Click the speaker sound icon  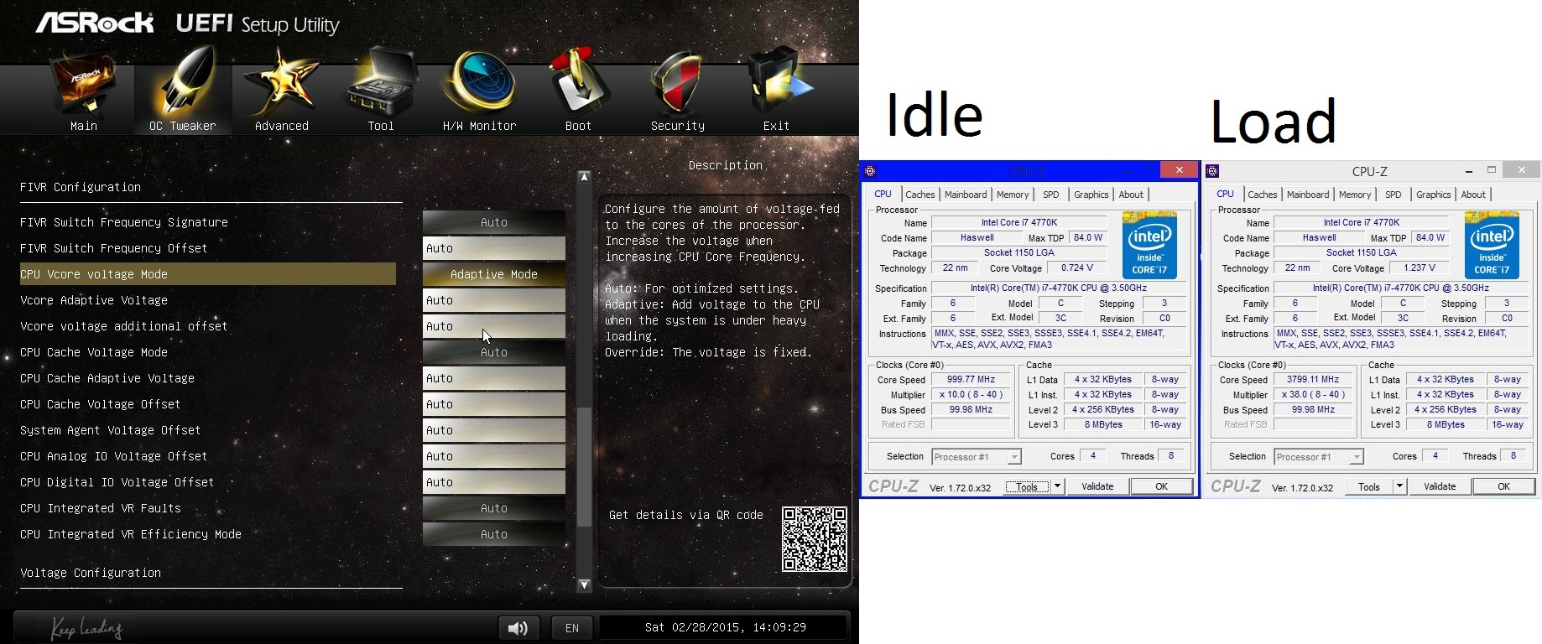point(518,627)
